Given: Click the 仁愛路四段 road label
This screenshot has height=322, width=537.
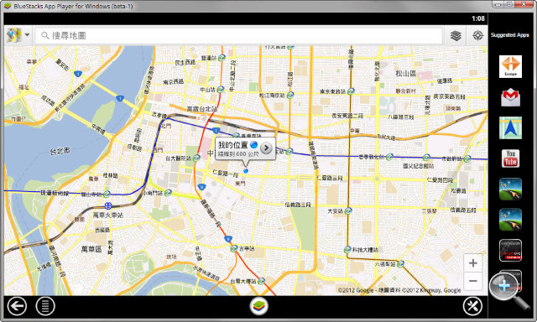Looking at the screenshot, I should [x=440, y=179].
